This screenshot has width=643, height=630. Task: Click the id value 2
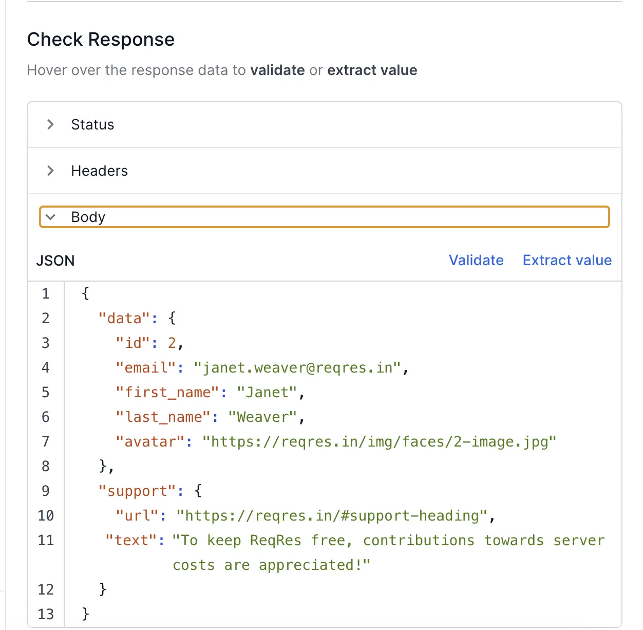[x=172, y=343]
